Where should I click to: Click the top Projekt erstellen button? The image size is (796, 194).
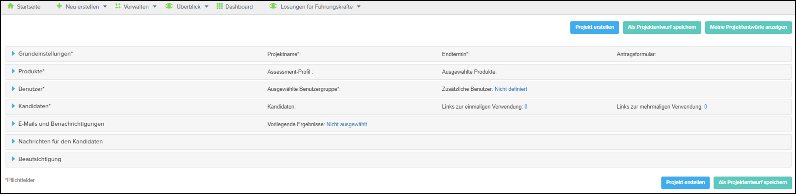coord(594,27)
